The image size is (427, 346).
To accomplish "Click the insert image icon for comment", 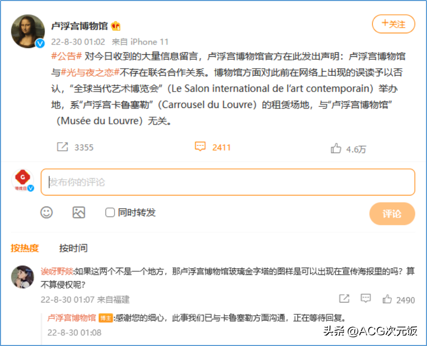I will point(79,212).
